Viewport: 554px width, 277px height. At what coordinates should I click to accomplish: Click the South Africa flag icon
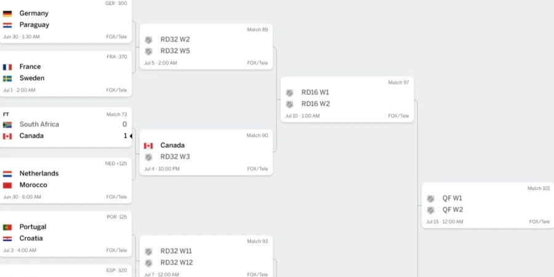point(7,125)
